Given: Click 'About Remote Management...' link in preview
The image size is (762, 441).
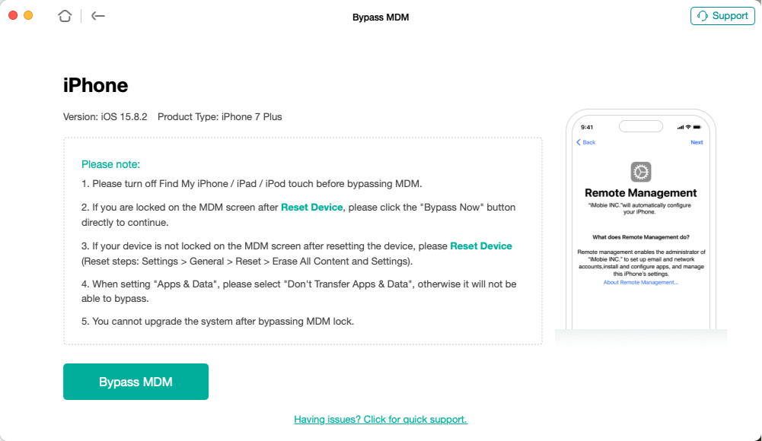Looking at the screenshot, I should pos(640,282).
